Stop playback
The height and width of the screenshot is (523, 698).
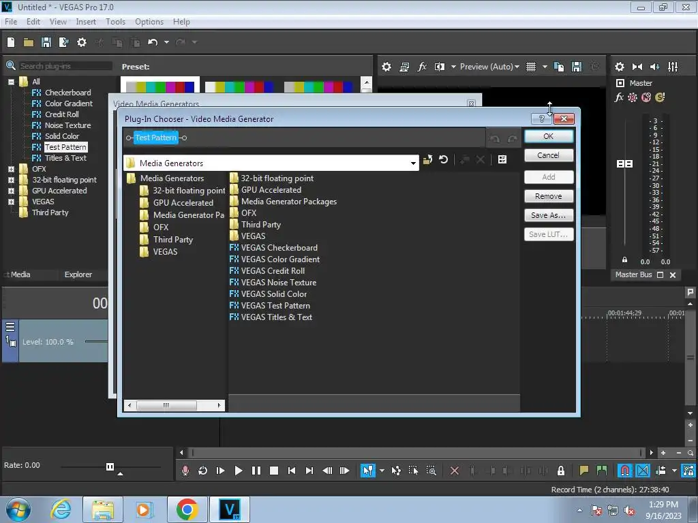tap(274, 471)
